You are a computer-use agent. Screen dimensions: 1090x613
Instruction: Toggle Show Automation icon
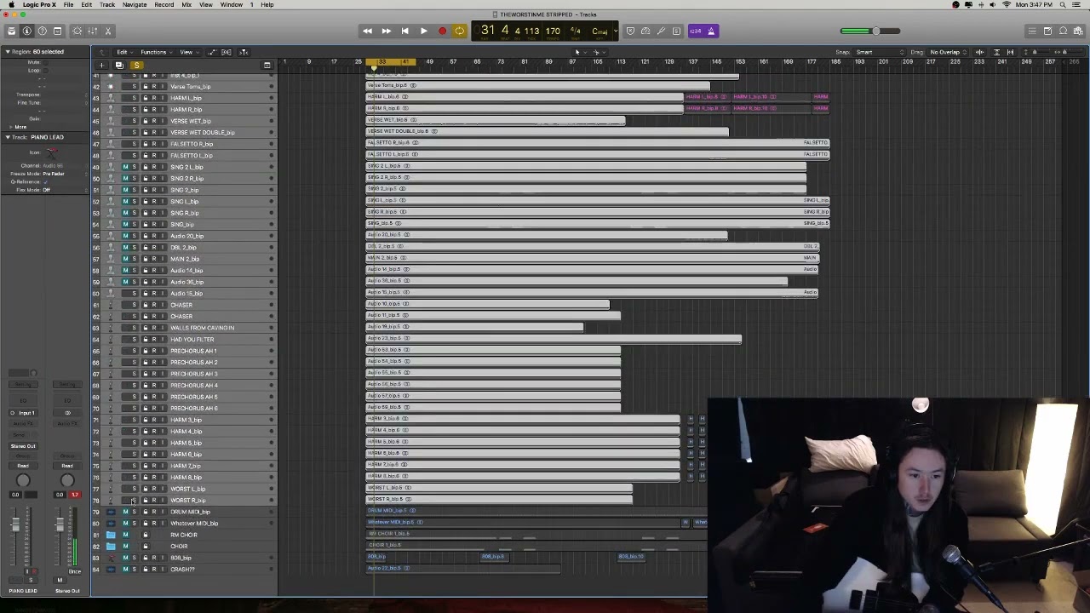(x=211, y=52)
